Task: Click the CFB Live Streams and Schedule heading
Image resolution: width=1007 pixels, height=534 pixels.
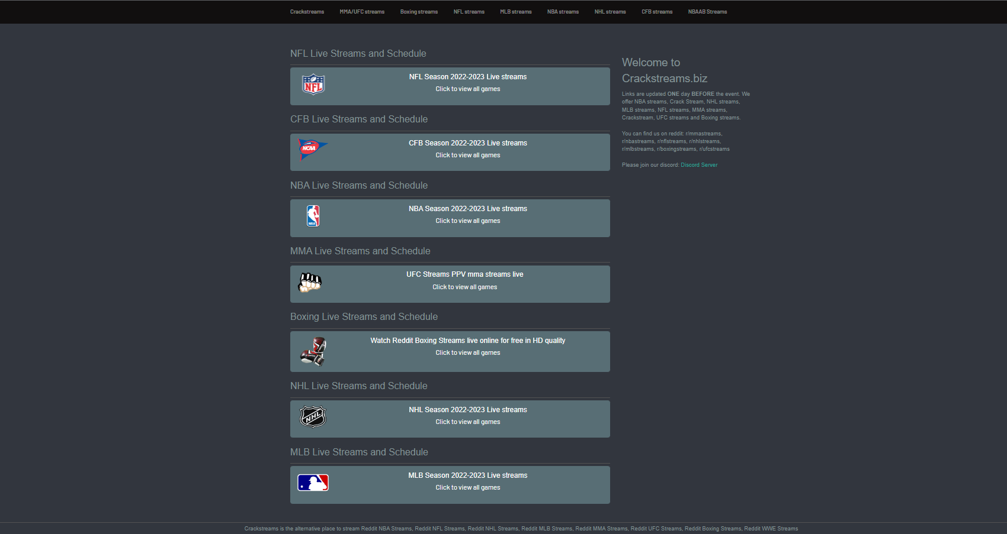Action: tap(359, 119)
